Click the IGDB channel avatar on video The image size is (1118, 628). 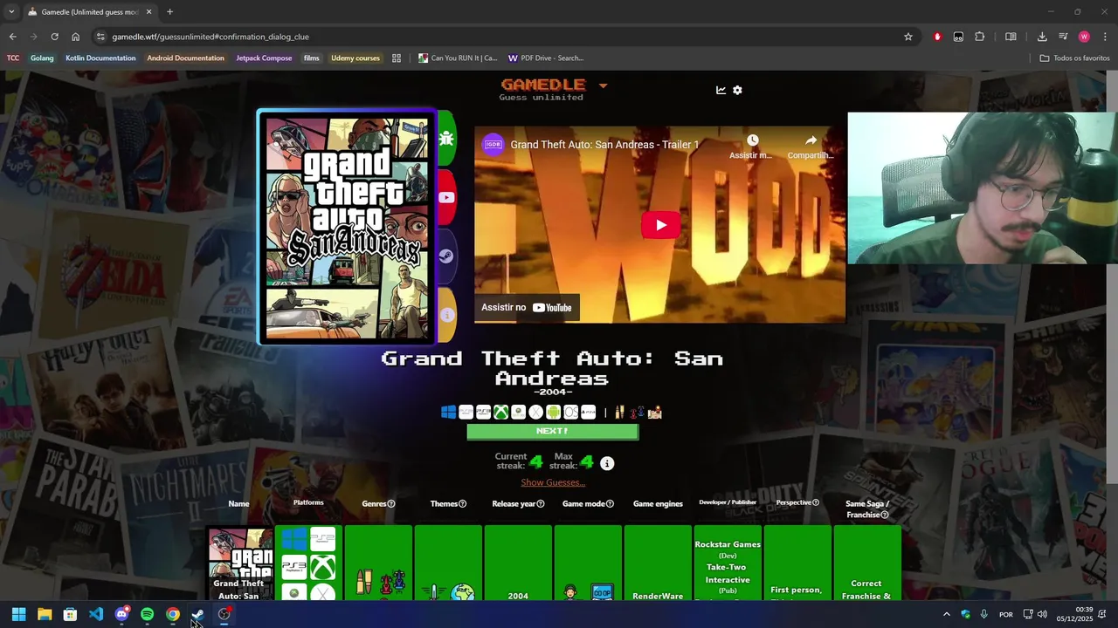[x=493, y=145]
